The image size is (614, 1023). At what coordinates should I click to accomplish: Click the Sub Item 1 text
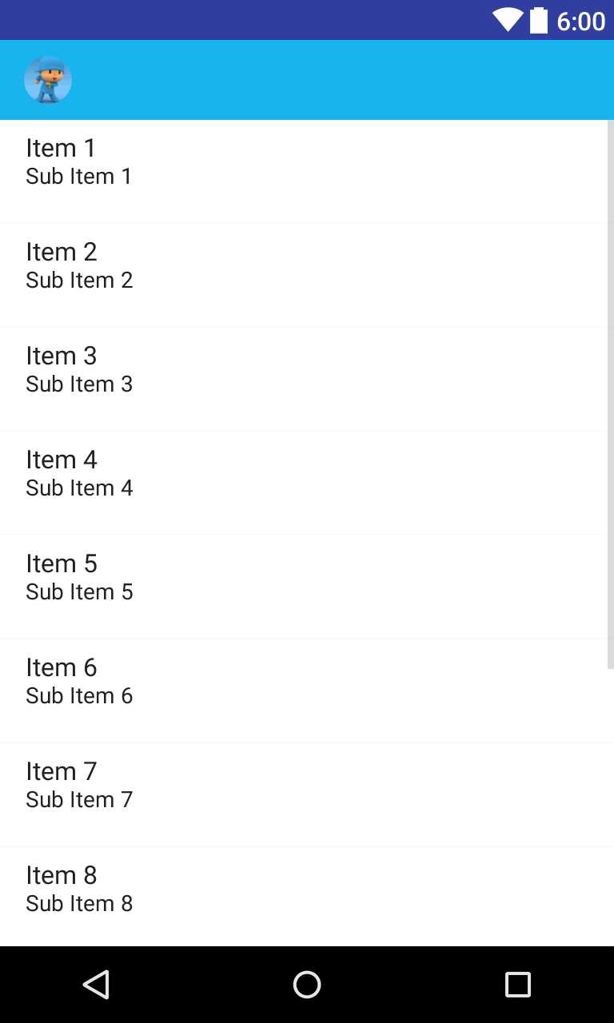[x=78, y=176]
